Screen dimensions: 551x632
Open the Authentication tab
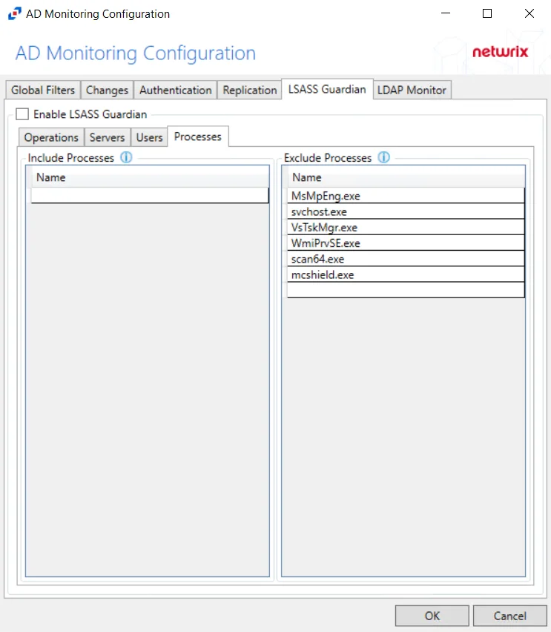(175, 90)
